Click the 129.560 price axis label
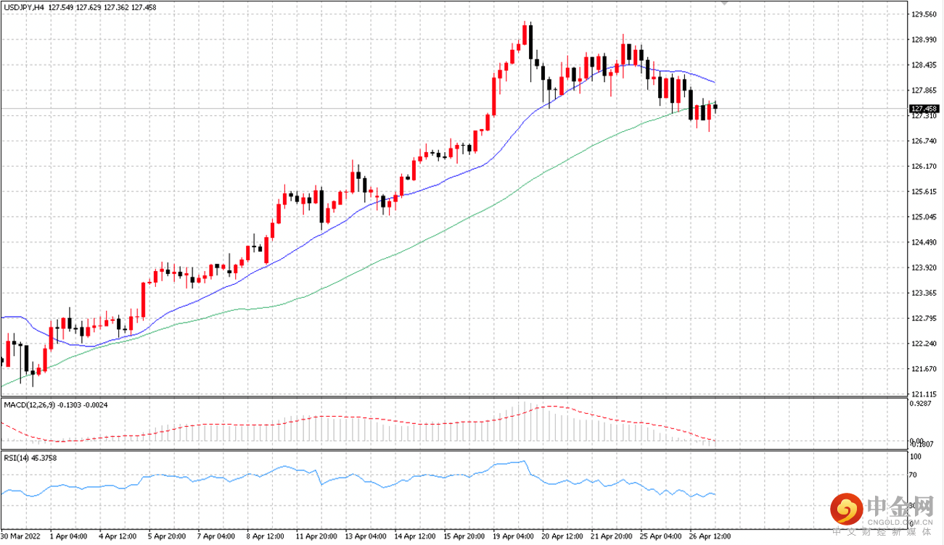The height and width of the screenshot is (545, 944). click(x=923, y=14)
